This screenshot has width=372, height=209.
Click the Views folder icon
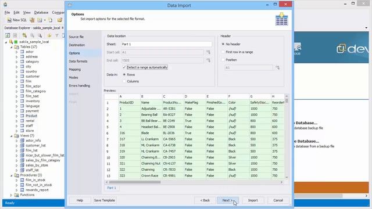click(17, 136)
